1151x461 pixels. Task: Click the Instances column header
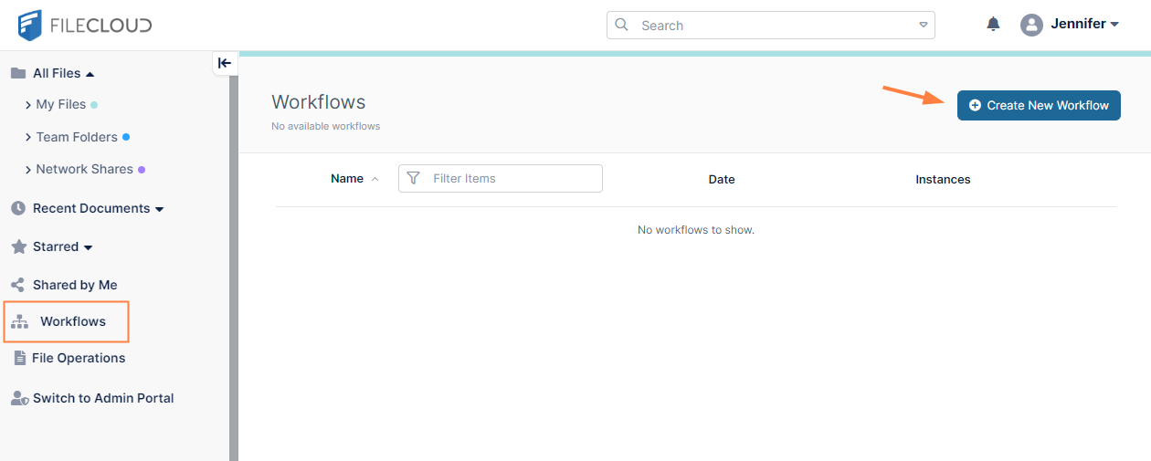pos(943,179)
